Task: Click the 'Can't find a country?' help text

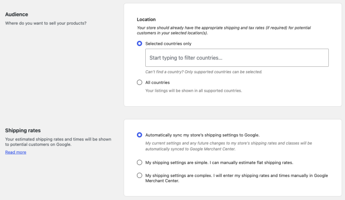Action: pos(204,72)
